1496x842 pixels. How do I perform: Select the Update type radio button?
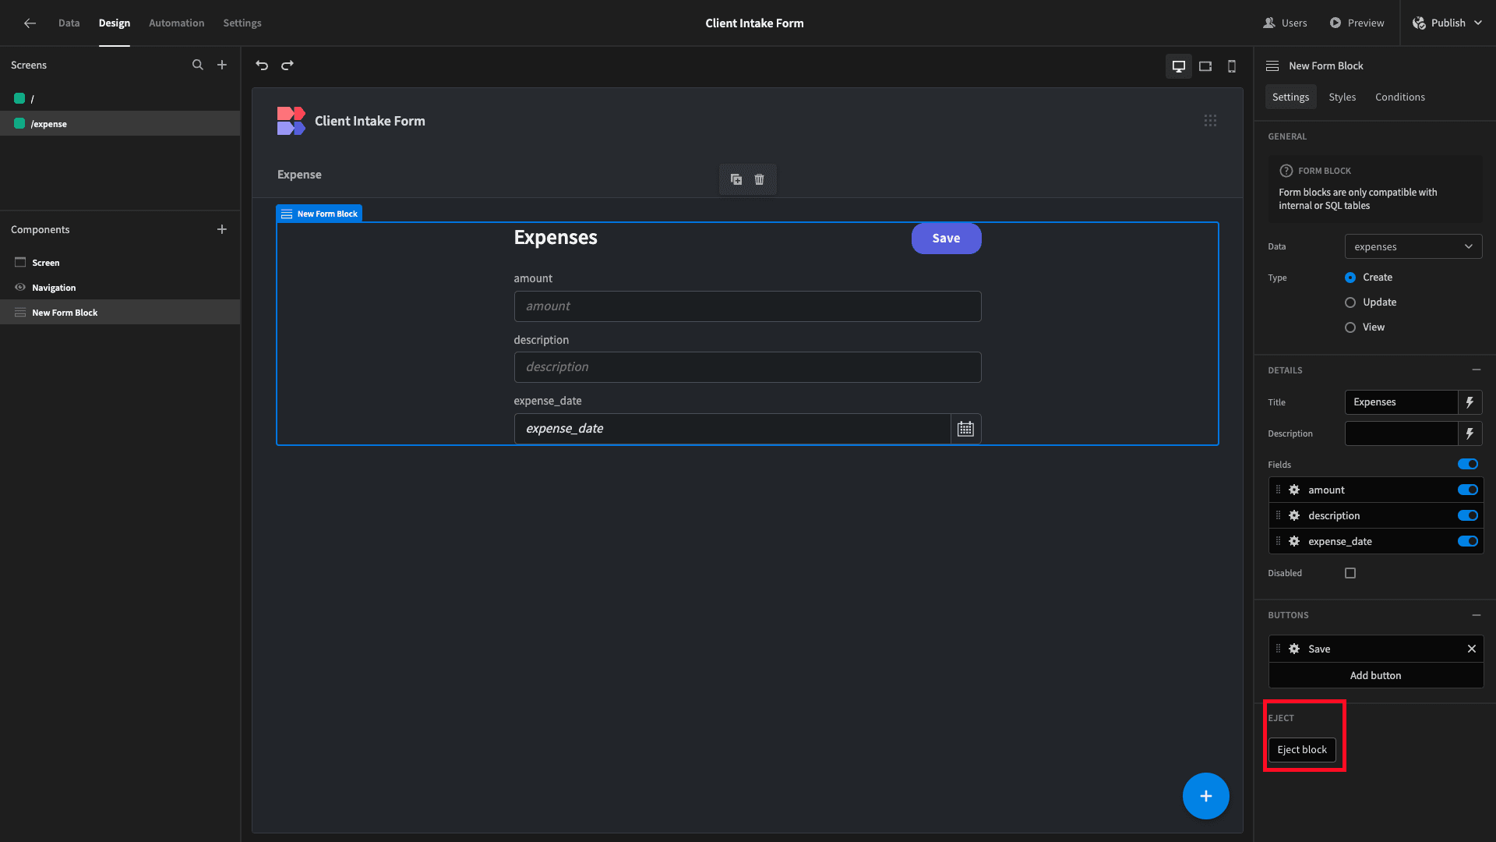(1350, 302)
